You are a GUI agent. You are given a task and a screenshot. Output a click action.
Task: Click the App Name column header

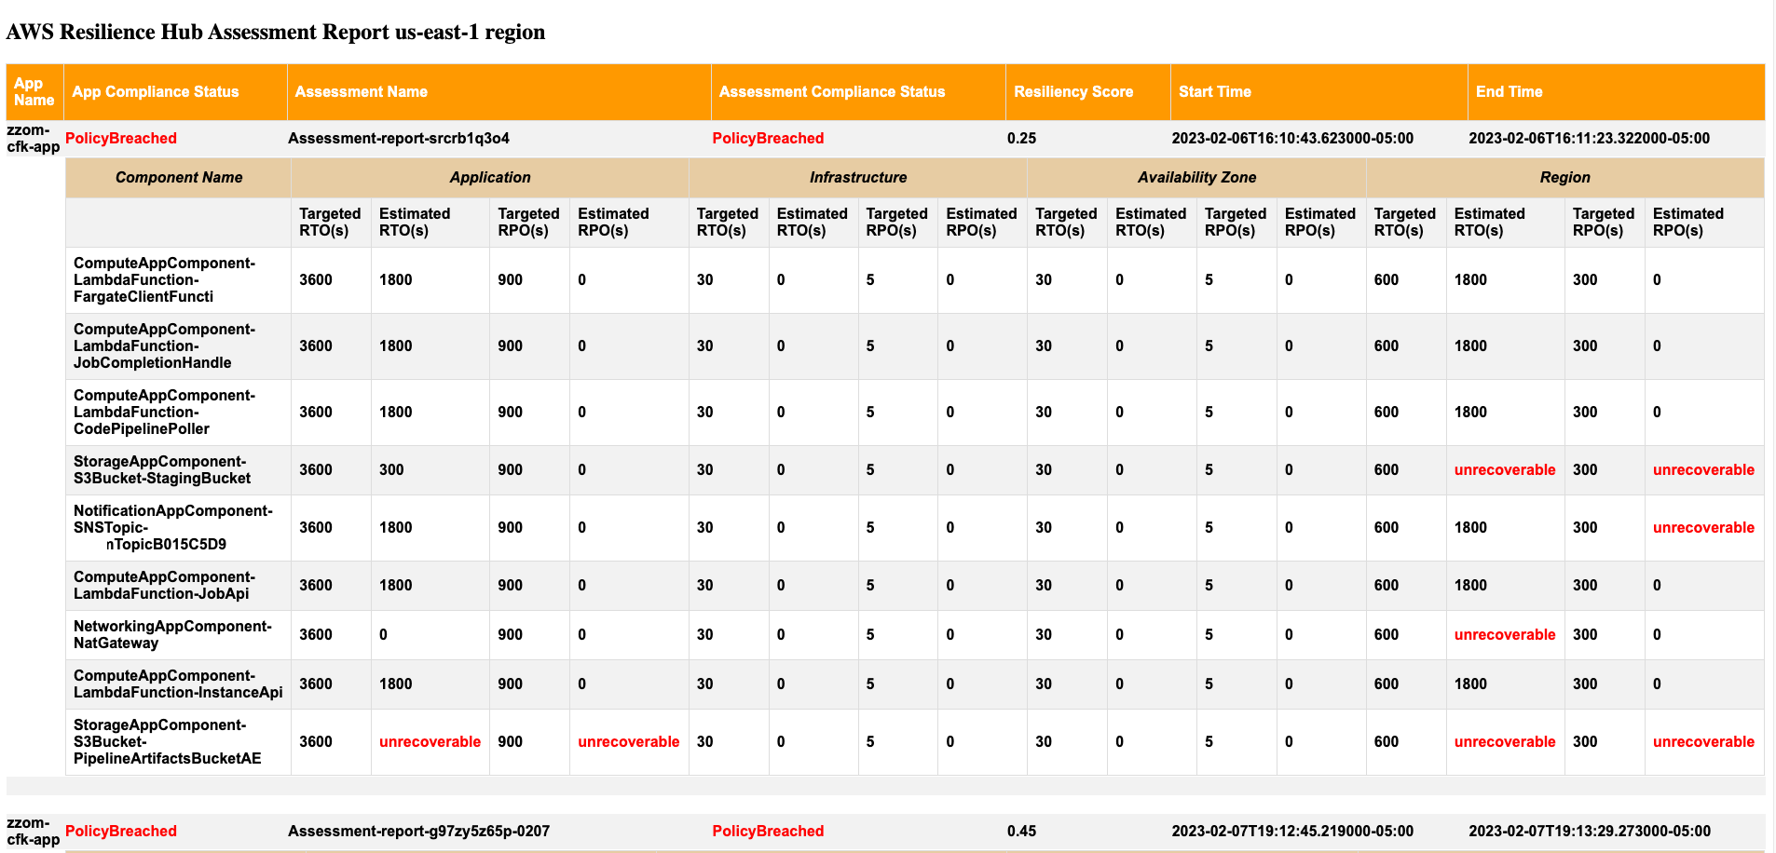(34, 92)
